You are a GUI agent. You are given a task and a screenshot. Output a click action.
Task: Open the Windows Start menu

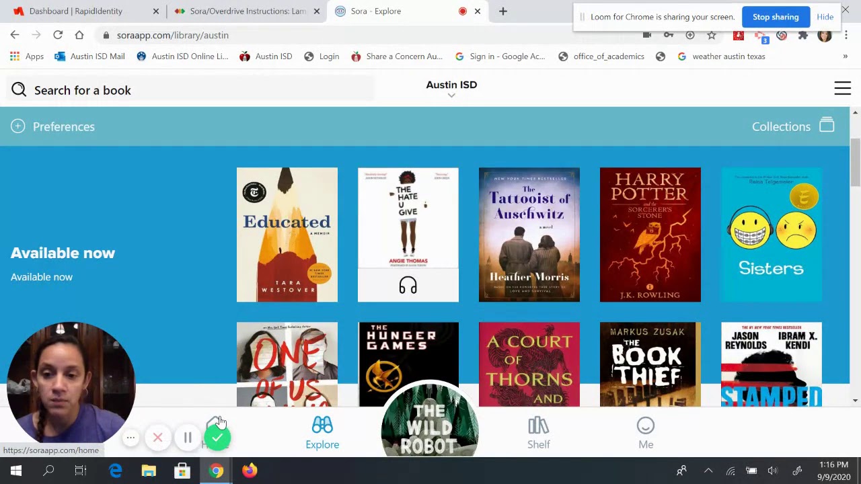tap(16, 471)
